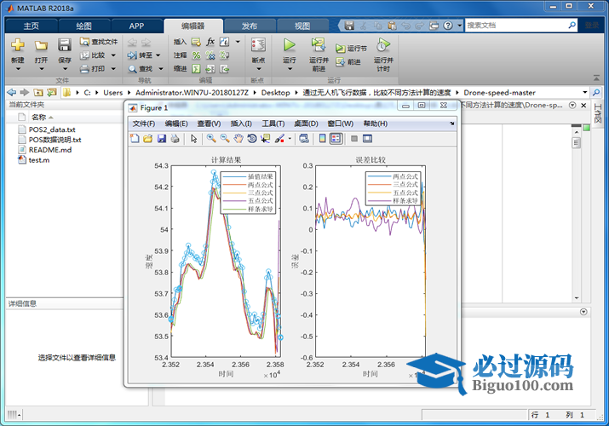Toggle the link plot button

click(x=303, y=138)
